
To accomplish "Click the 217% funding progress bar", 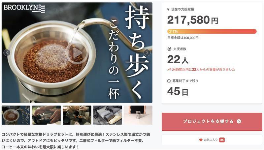I will click(x=212, y=31).
